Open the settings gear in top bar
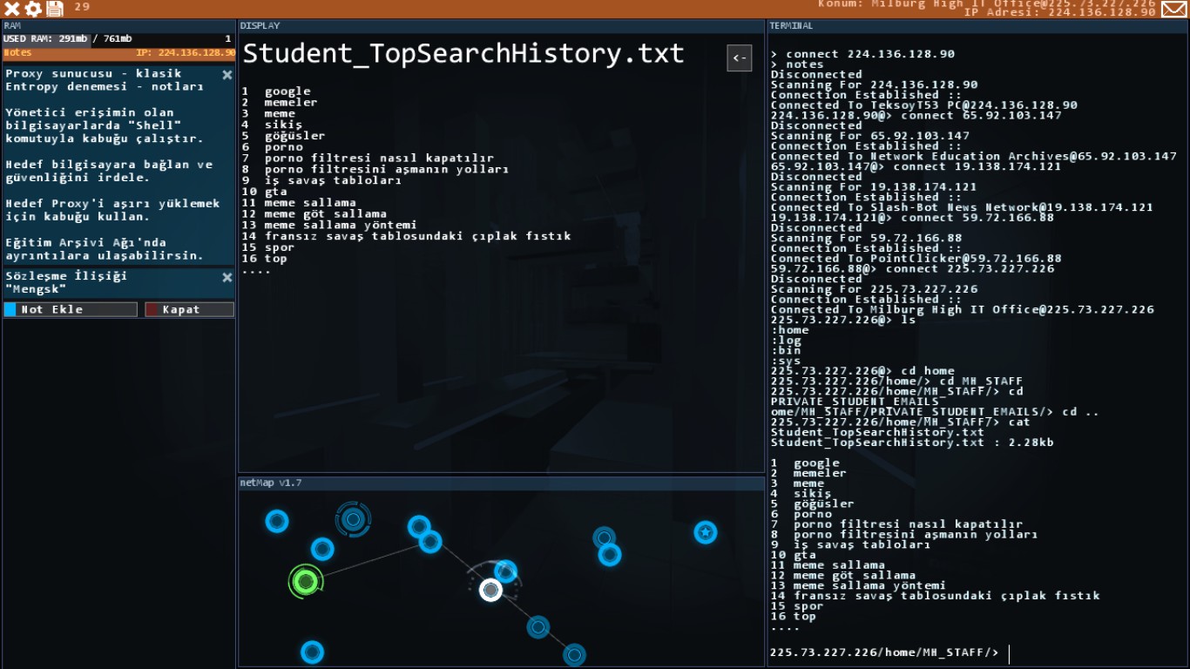This screenshot has height=669, width=1190. point(33,9)
